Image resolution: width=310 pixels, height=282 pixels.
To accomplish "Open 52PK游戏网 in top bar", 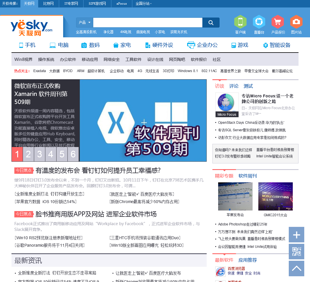I will tap(97, 3).
